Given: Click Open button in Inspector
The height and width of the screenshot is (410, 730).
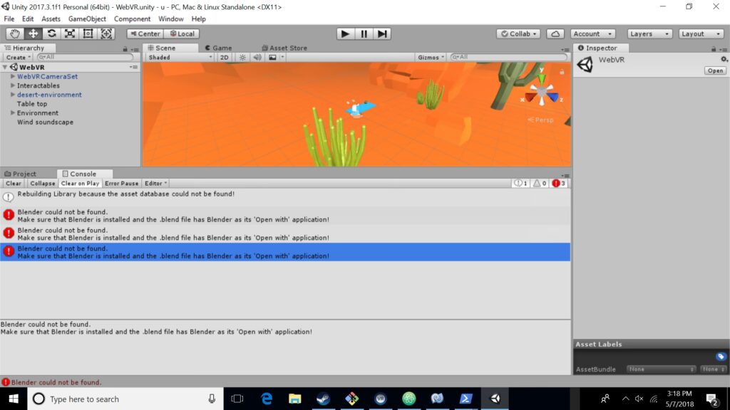Looking at the screenshot, I should click(715, 70).
